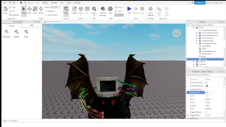Enable the Collisions checkbox
226x127 pixels.
tap(46, 11)
